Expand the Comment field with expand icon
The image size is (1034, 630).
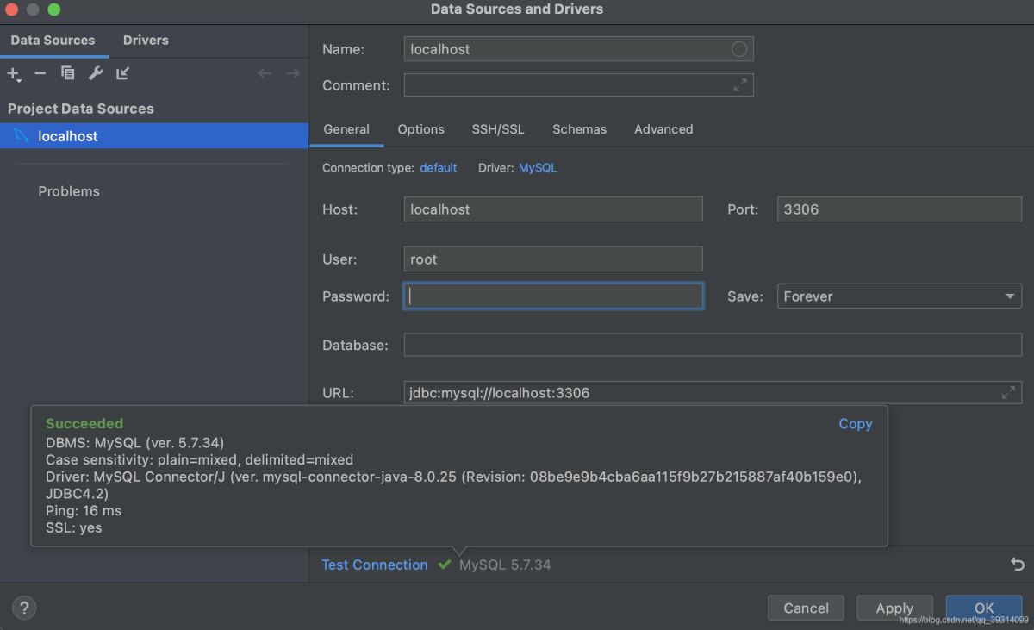click(x=740, y=85)
